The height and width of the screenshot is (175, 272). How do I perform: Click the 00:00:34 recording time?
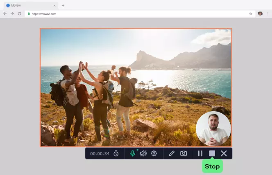point(100,154)
